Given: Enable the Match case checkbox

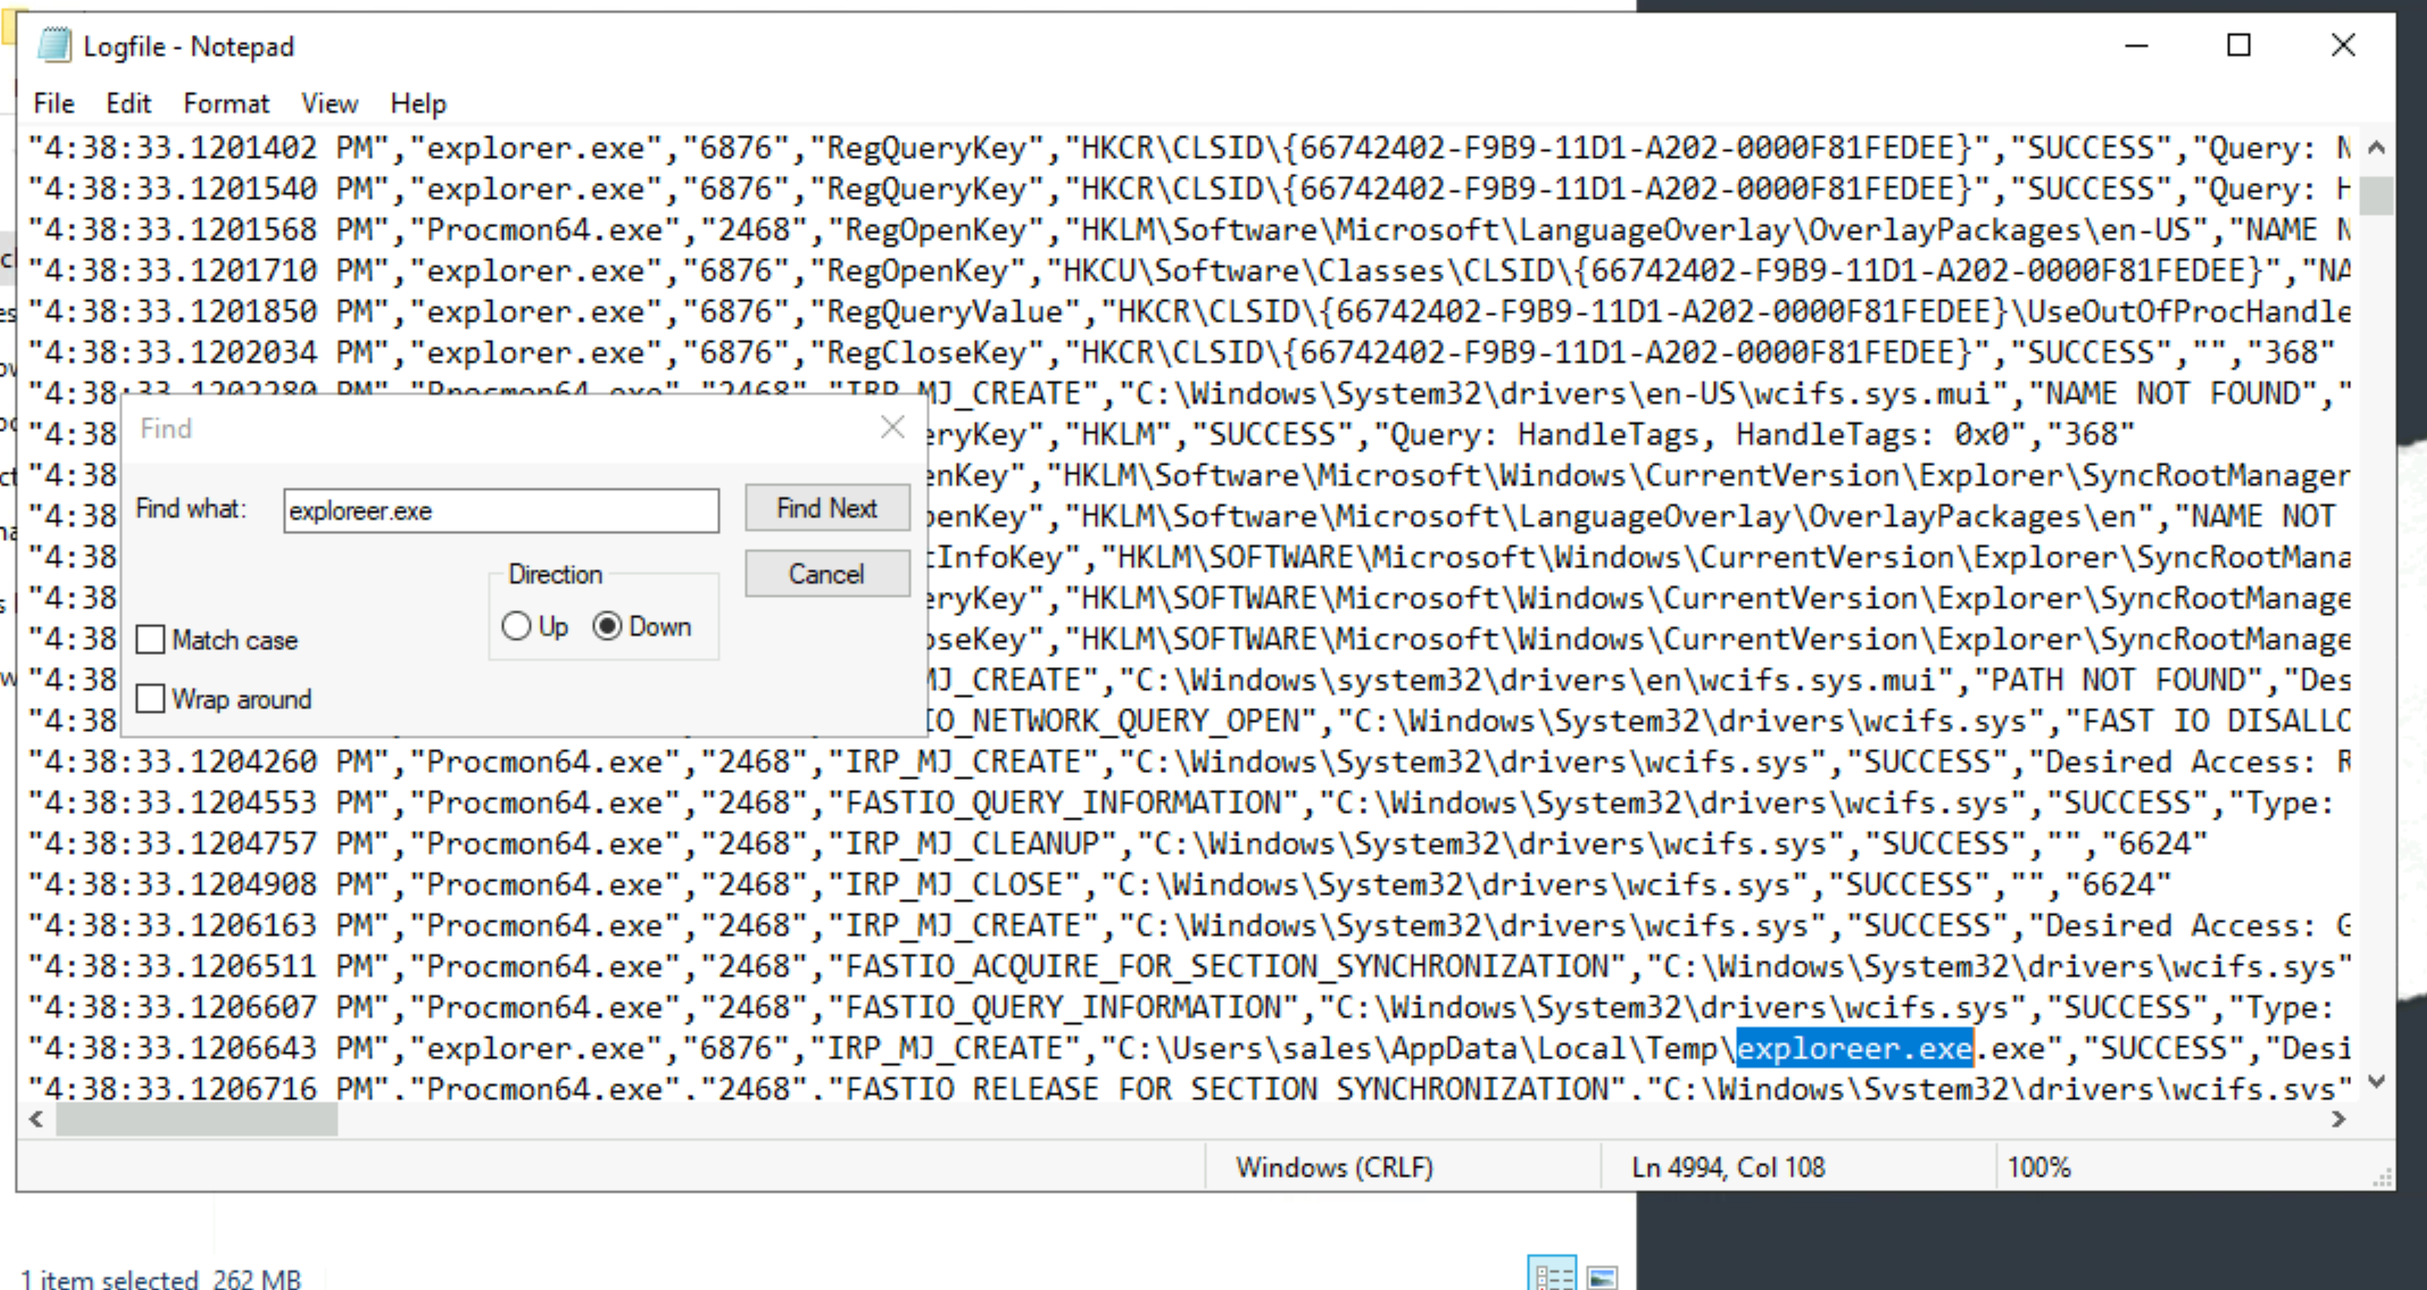Looking at the screenshot, I should 151,640.
